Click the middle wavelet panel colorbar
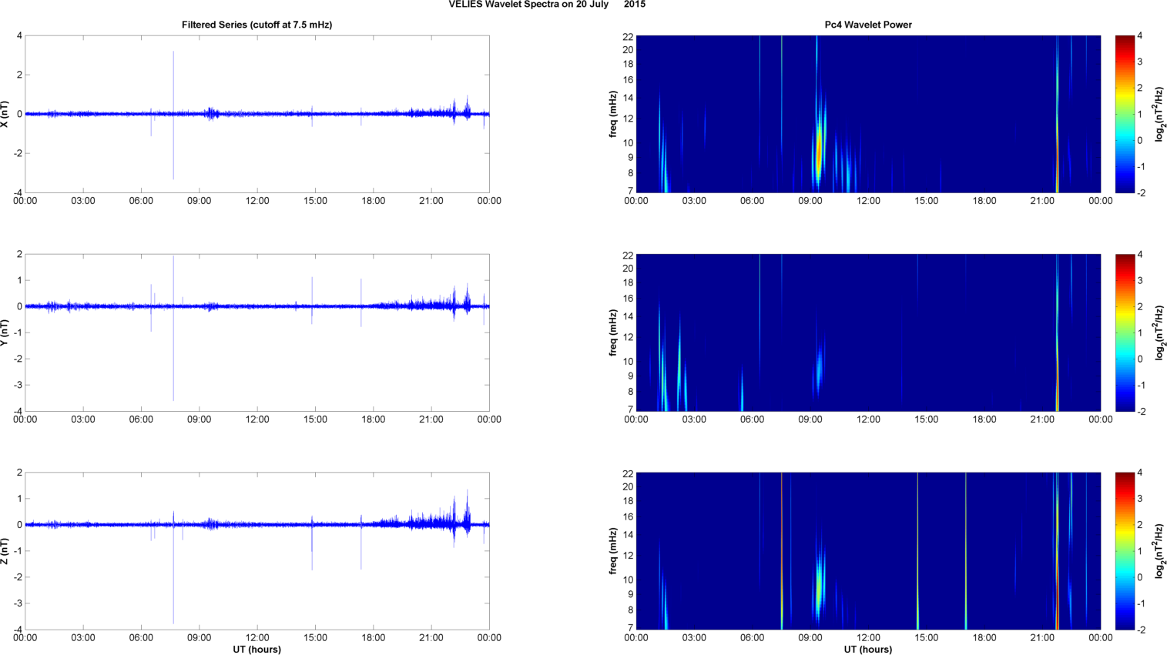Viewport: 1167px width, 655px height. [x=1125, y=333]
